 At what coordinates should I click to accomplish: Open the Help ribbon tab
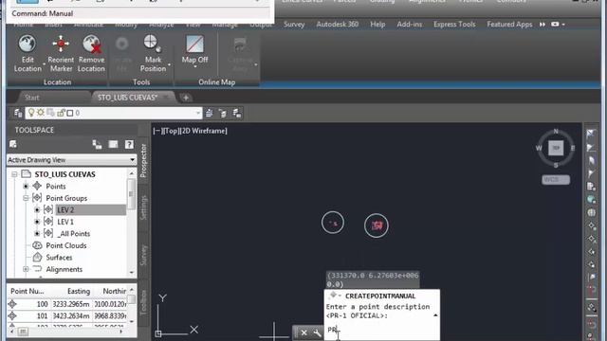377,25
